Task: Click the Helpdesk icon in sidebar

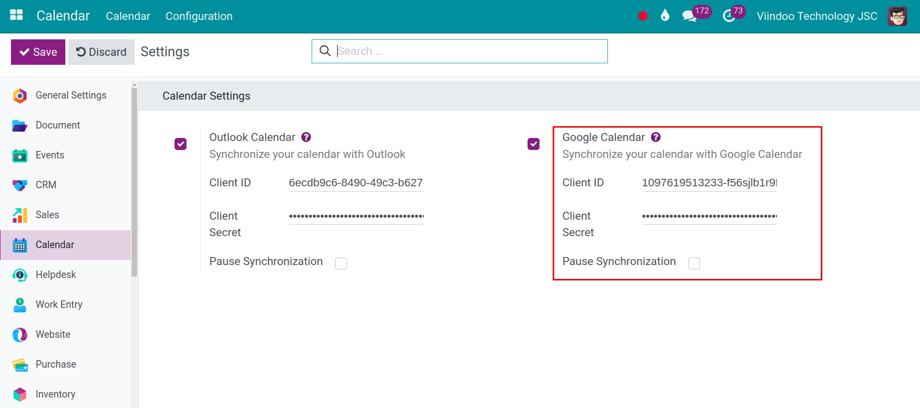Action: (19, 274)
